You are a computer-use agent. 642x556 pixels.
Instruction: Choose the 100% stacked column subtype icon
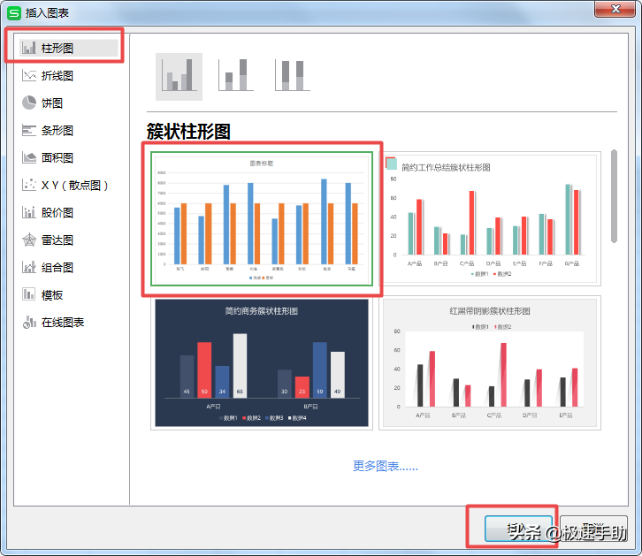[293, 75]
